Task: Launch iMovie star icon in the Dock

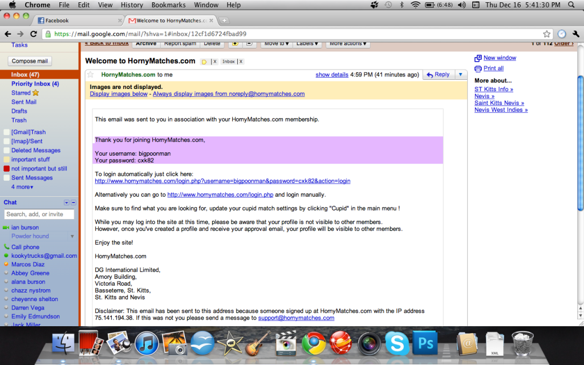Action: click(230, 343)
